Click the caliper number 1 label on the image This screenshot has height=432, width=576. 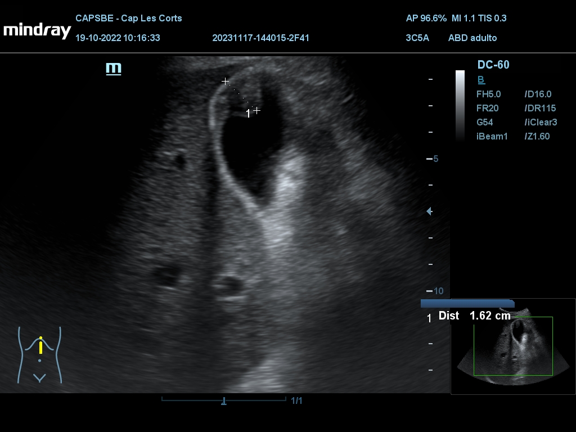click(248, 114)
